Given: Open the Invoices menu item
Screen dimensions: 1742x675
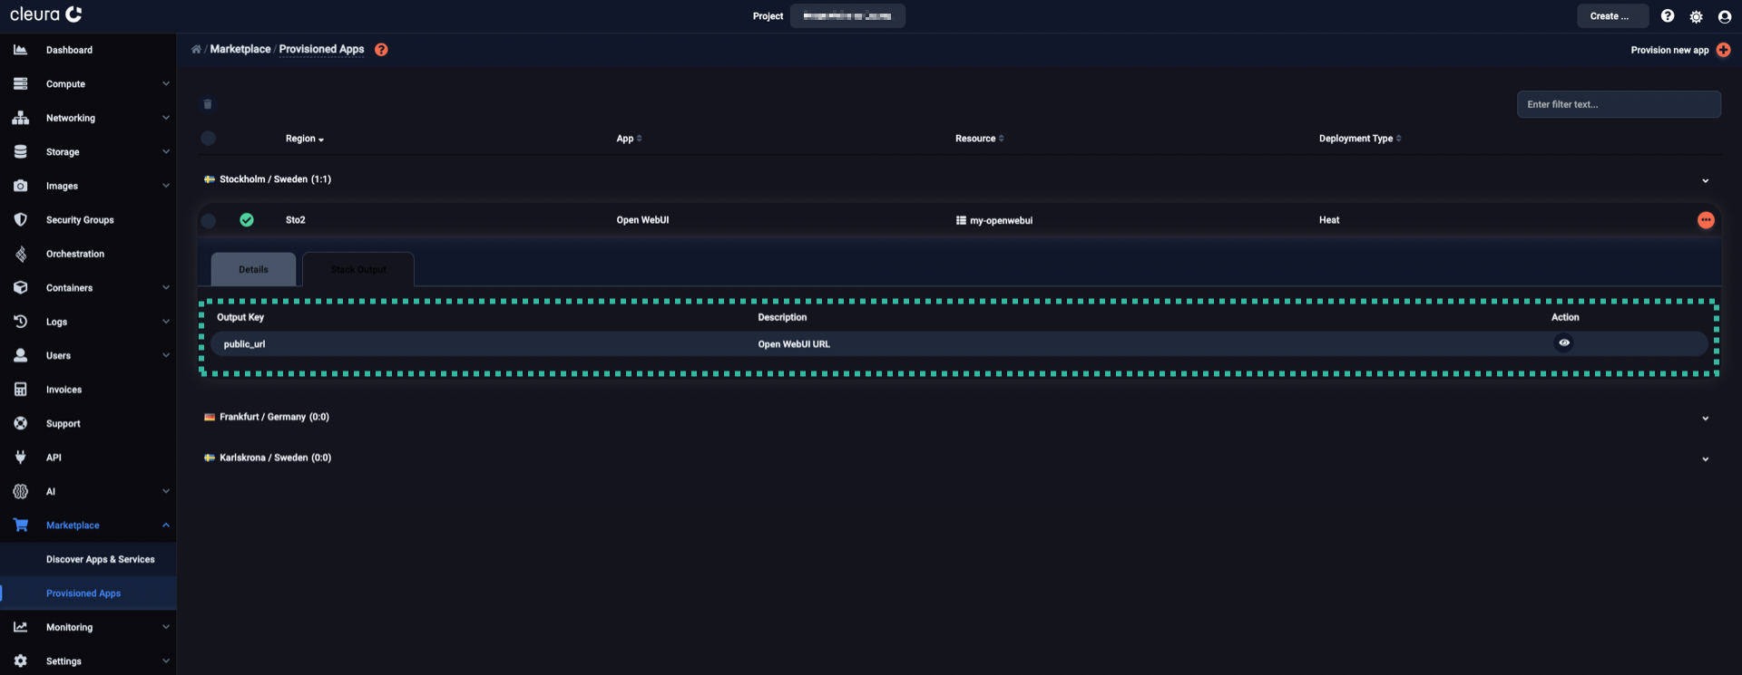Looking at the screenshot, I should [x=64, y=390].
